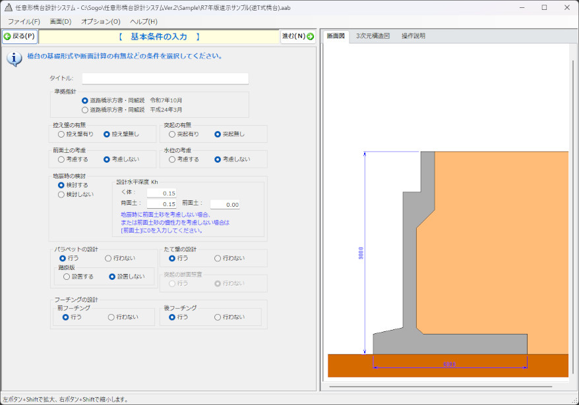
Task: Select 設置する for 踏掛版
Action: (67, 277)
